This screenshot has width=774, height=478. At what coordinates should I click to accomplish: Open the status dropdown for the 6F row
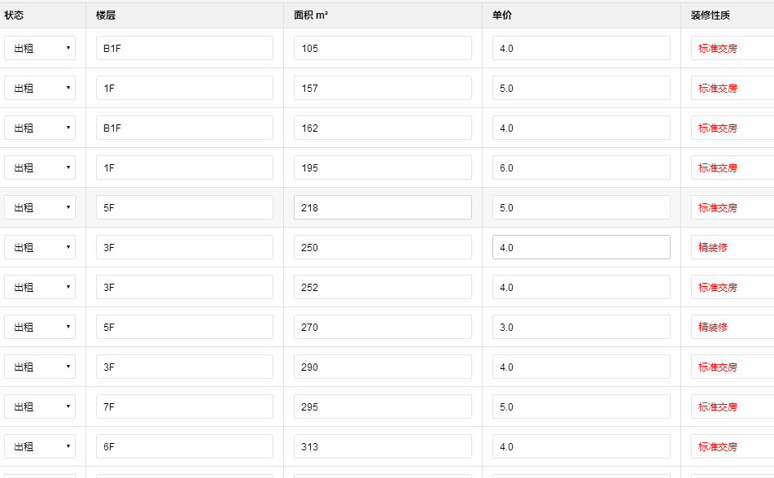pos(40,446)
